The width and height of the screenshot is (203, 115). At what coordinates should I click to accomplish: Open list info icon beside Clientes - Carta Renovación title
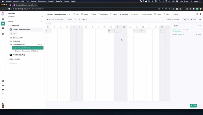(69, 14)
